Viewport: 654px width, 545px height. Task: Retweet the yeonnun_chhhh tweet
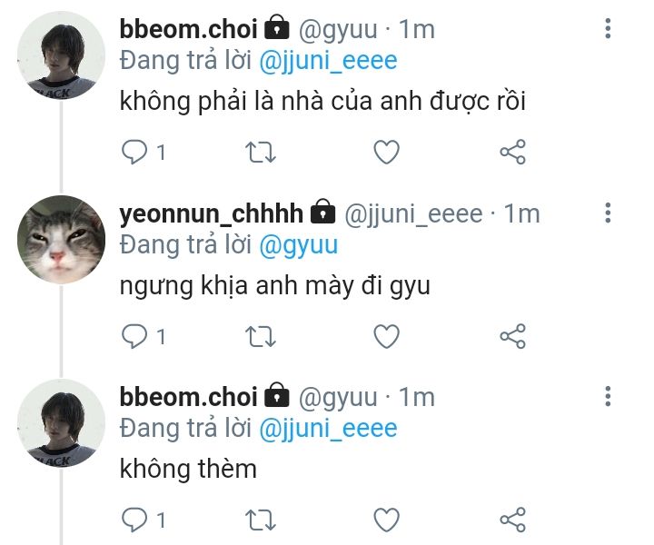tap(261, 336)
